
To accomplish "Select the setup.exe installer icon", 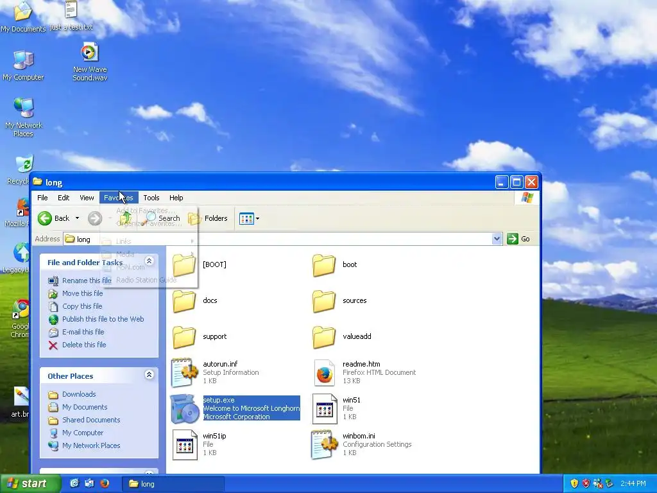I will coord(184,408).
